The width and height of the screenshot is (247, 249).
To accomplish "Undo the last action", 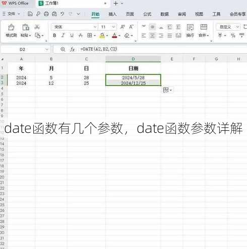I will (63, 14).
